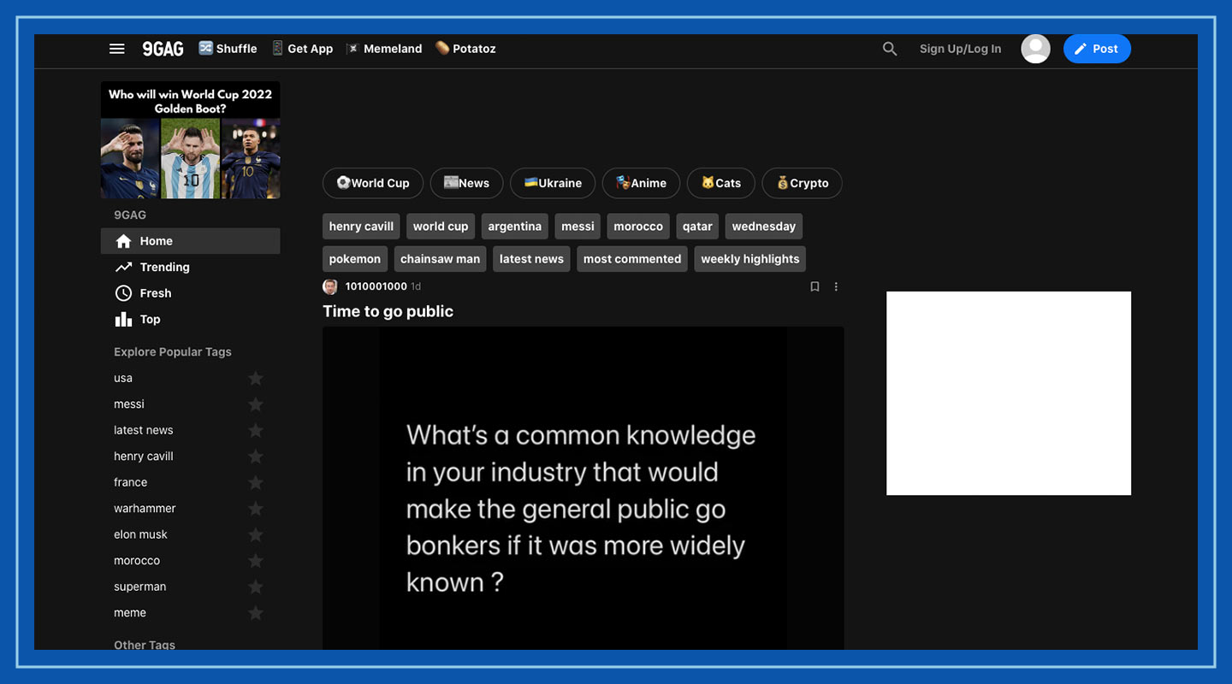The width and height of the screenshot is (1232, 684).
Task: Select the Home feed icon
Action: coord(123,241)
